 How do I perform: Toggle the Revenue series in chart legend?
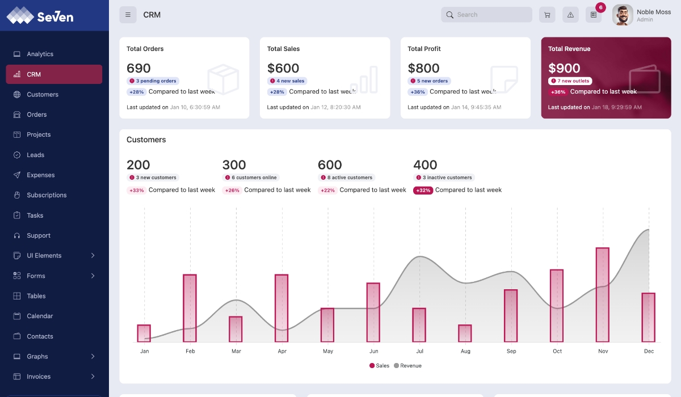tap(407, 366)
